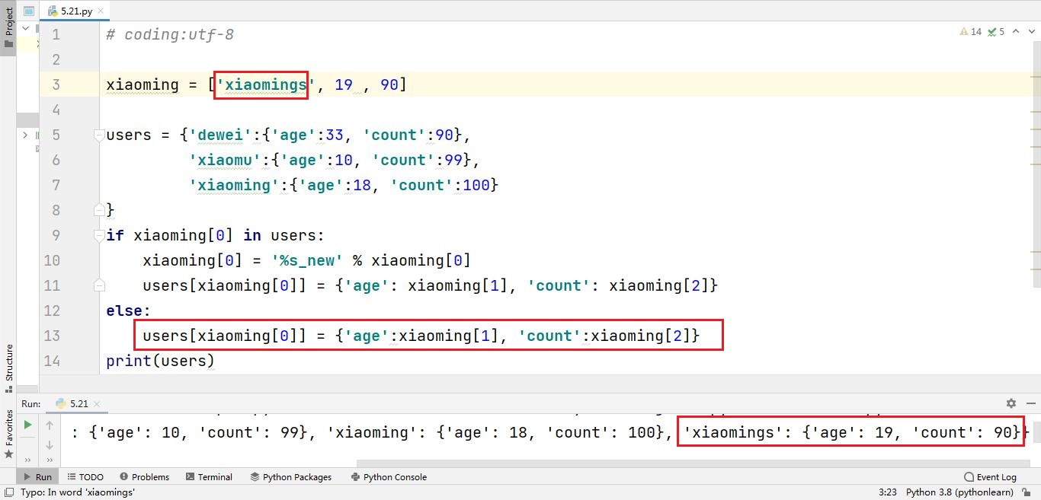Open the Run tool window button

click(x=37, y=477)
